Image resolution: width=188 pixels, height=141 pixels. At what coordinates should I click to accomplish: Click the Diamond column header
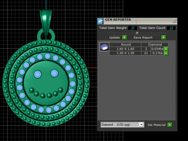click(155, 45)
